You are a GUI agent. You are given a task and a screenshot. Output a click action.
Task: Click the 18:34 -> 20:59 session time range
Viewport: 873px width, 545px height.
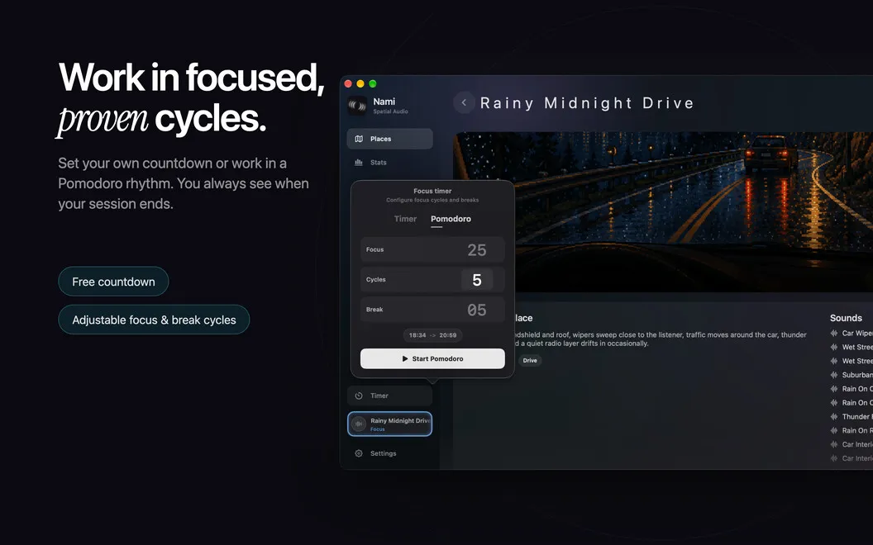click(x=432, y=335)
